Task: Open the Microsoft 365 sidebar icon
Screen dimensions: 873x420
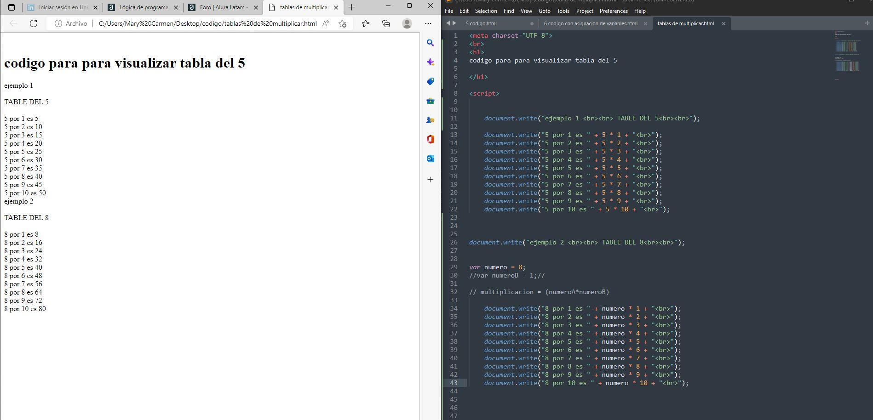Action: point(430,139)
